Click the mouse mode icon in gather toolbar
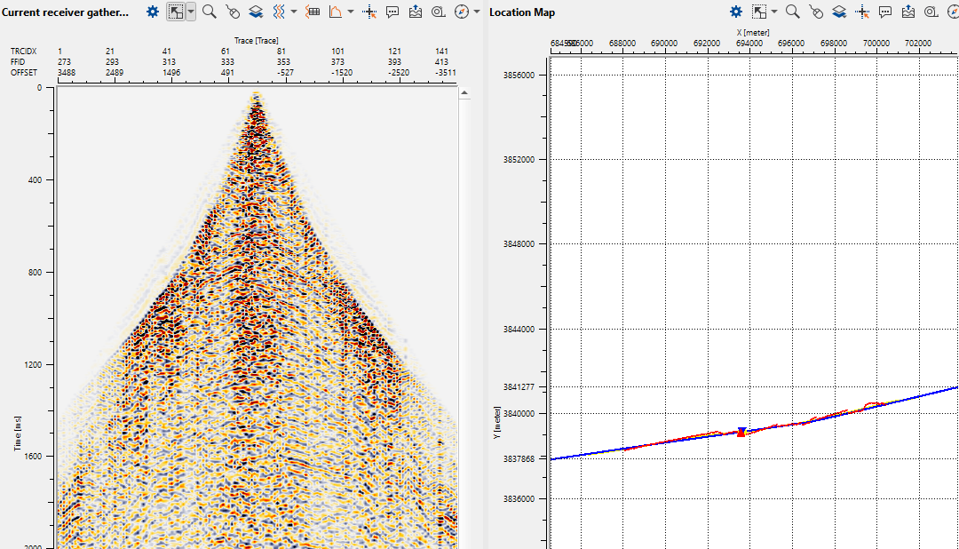Viewport: 959px width, 549px height. point(233,12)
